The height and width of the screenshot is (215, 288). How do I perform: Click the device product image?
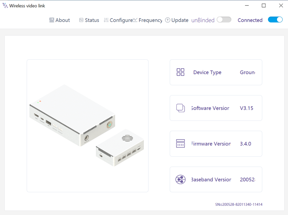point(88,126)
